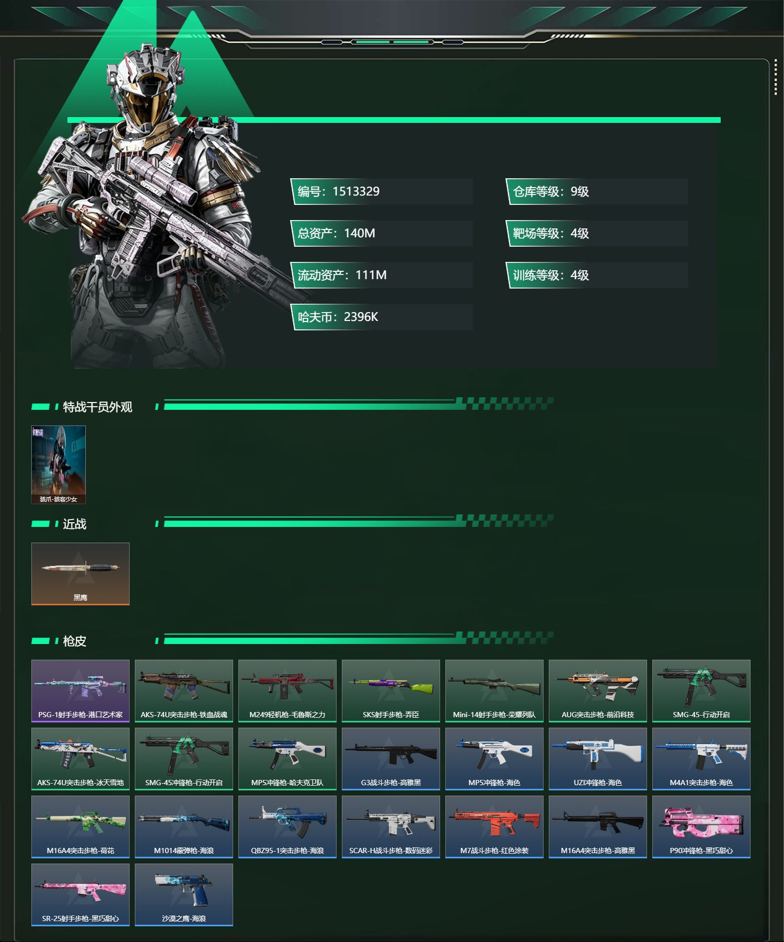Select the 靶场等级：4级 field
Screen dimensions: 784x942
597,233
